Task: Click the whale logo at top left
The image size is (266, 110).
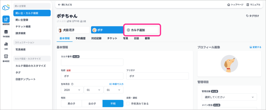Action: click(x=6, y=7)
